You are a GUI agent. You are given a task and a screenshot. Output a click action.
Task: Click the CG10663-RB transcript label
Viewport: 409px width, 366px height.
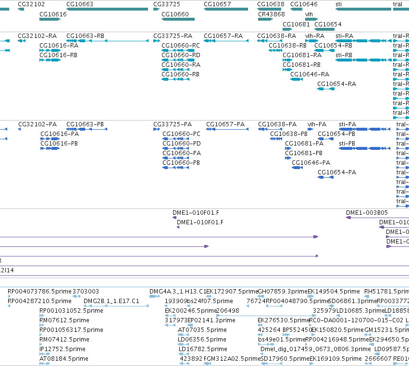85,36
